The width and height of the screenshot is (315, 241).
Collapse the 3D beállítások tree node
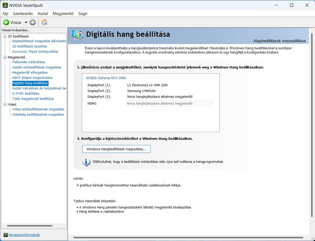5,36
